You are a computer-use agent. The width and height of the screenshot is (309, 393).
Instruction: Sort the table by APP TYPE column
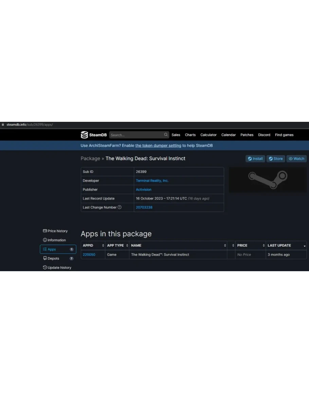117,245
